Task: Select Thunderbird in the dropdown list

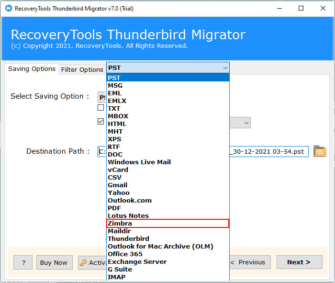Action: pyautogui.click(x=167, y=239)
